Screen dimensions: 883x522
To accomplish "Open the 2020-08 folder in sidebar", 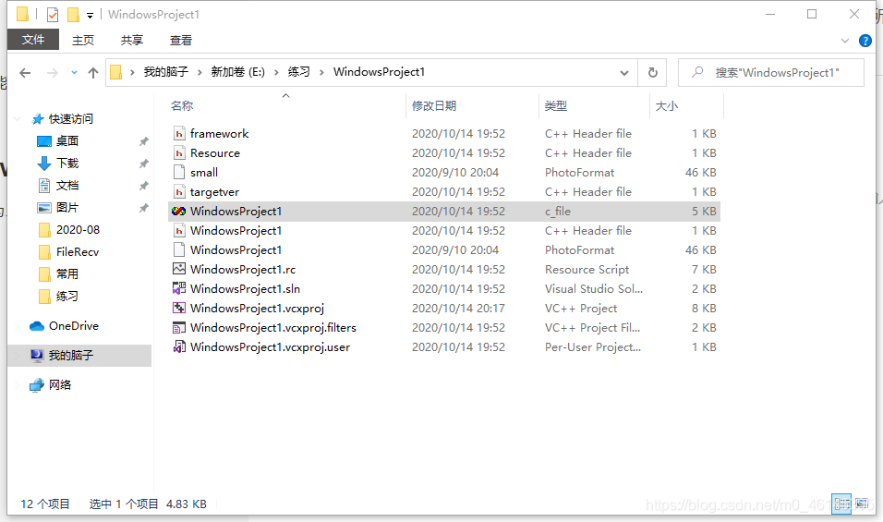I will tap(78, 230).
